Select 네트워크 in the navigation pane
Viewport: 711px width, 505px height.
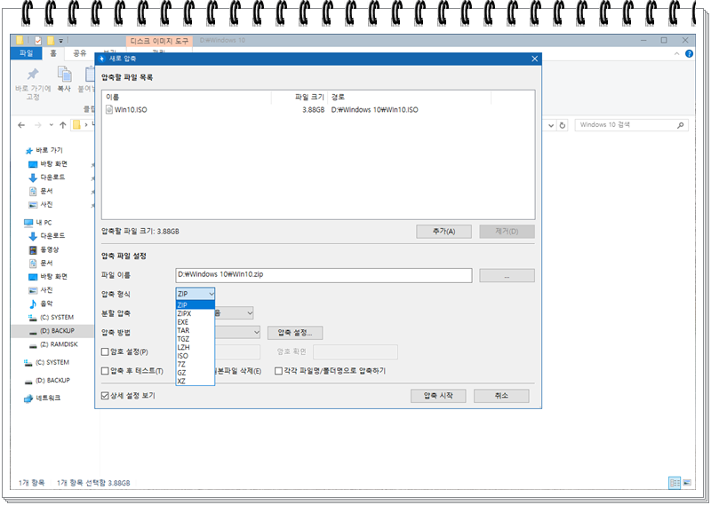42,398
